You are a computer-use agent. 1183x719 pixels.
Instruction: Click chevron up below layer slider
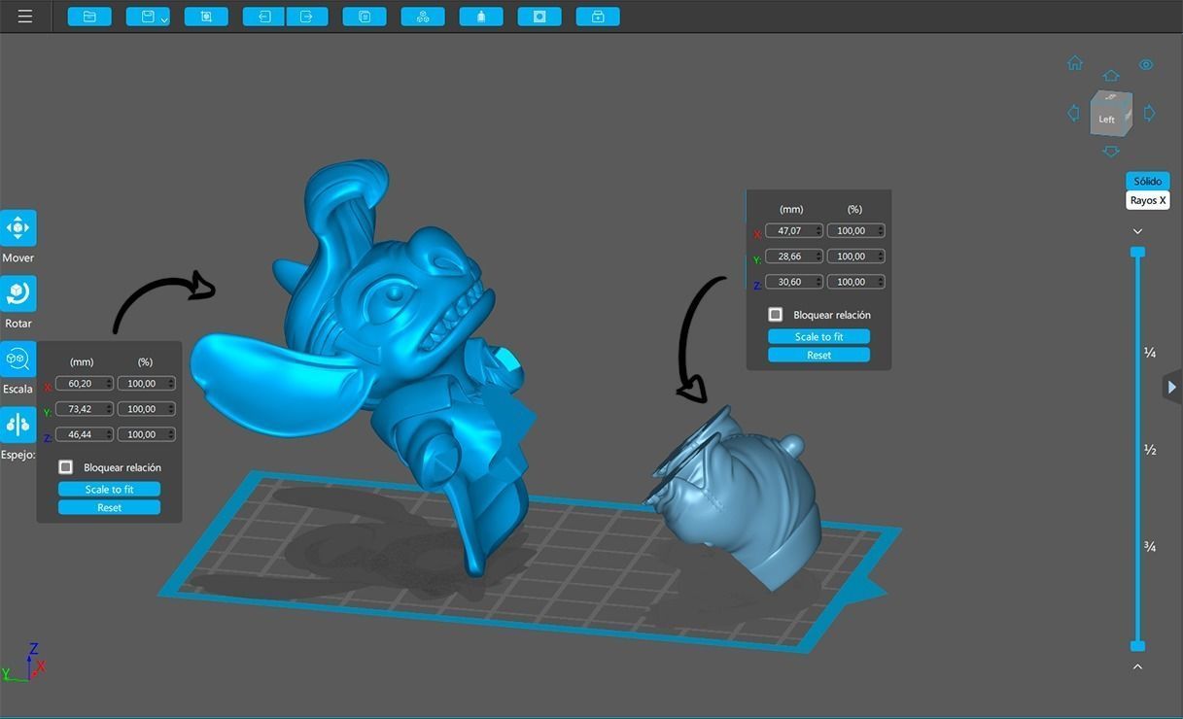pos(1137,667)
